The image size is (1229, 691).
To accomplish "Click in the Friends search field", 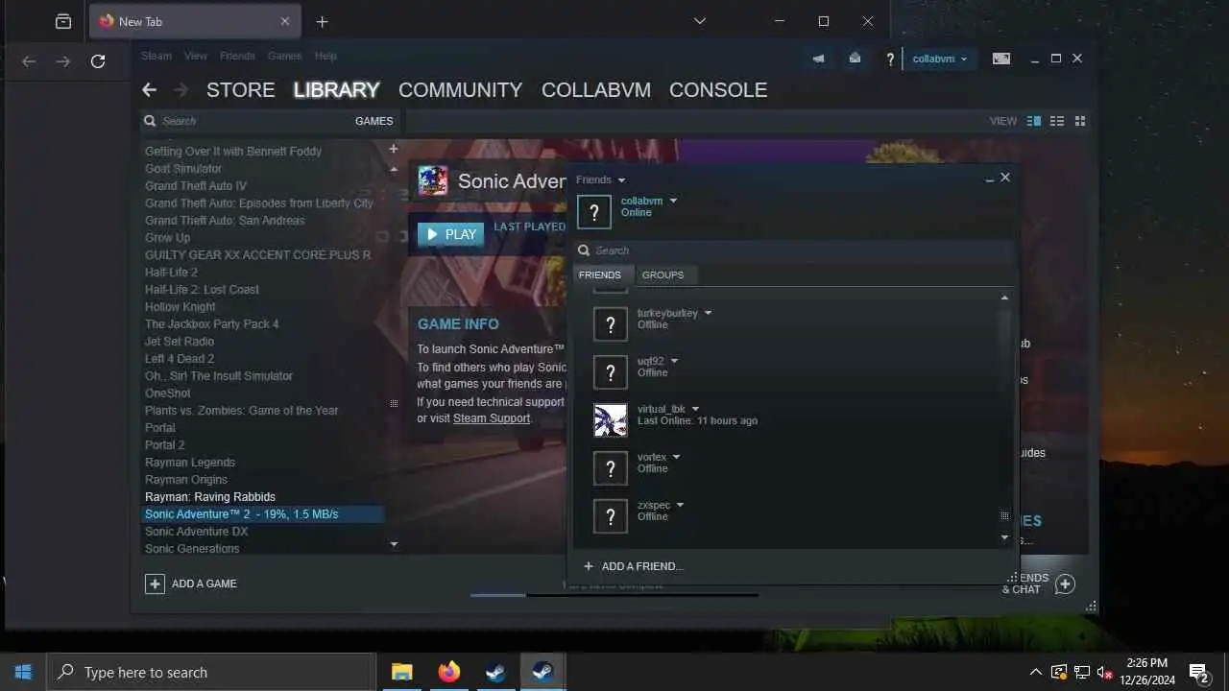I will (x=794, y=250).
